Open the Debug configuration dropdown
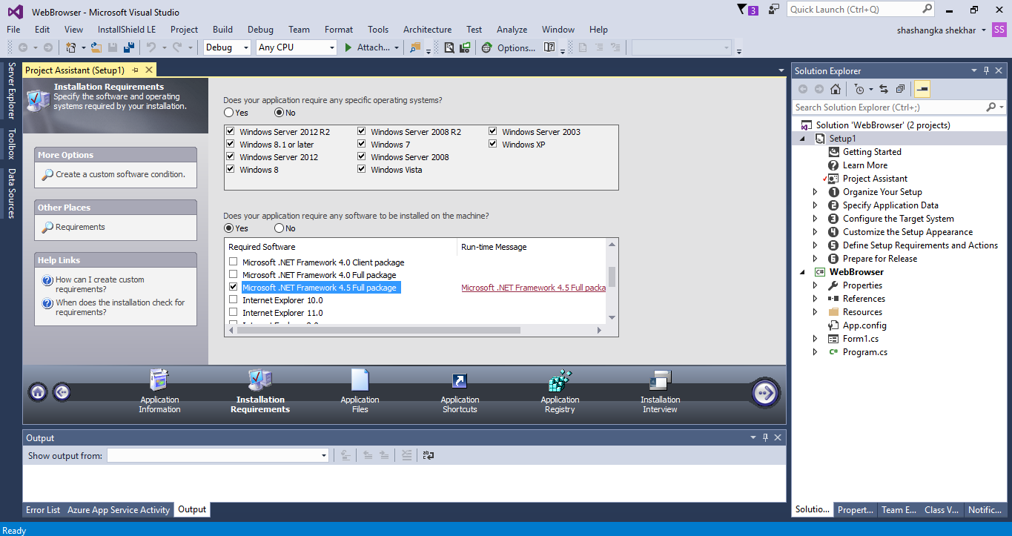Screen dimensions: 1012x536 tap(228, 47)
